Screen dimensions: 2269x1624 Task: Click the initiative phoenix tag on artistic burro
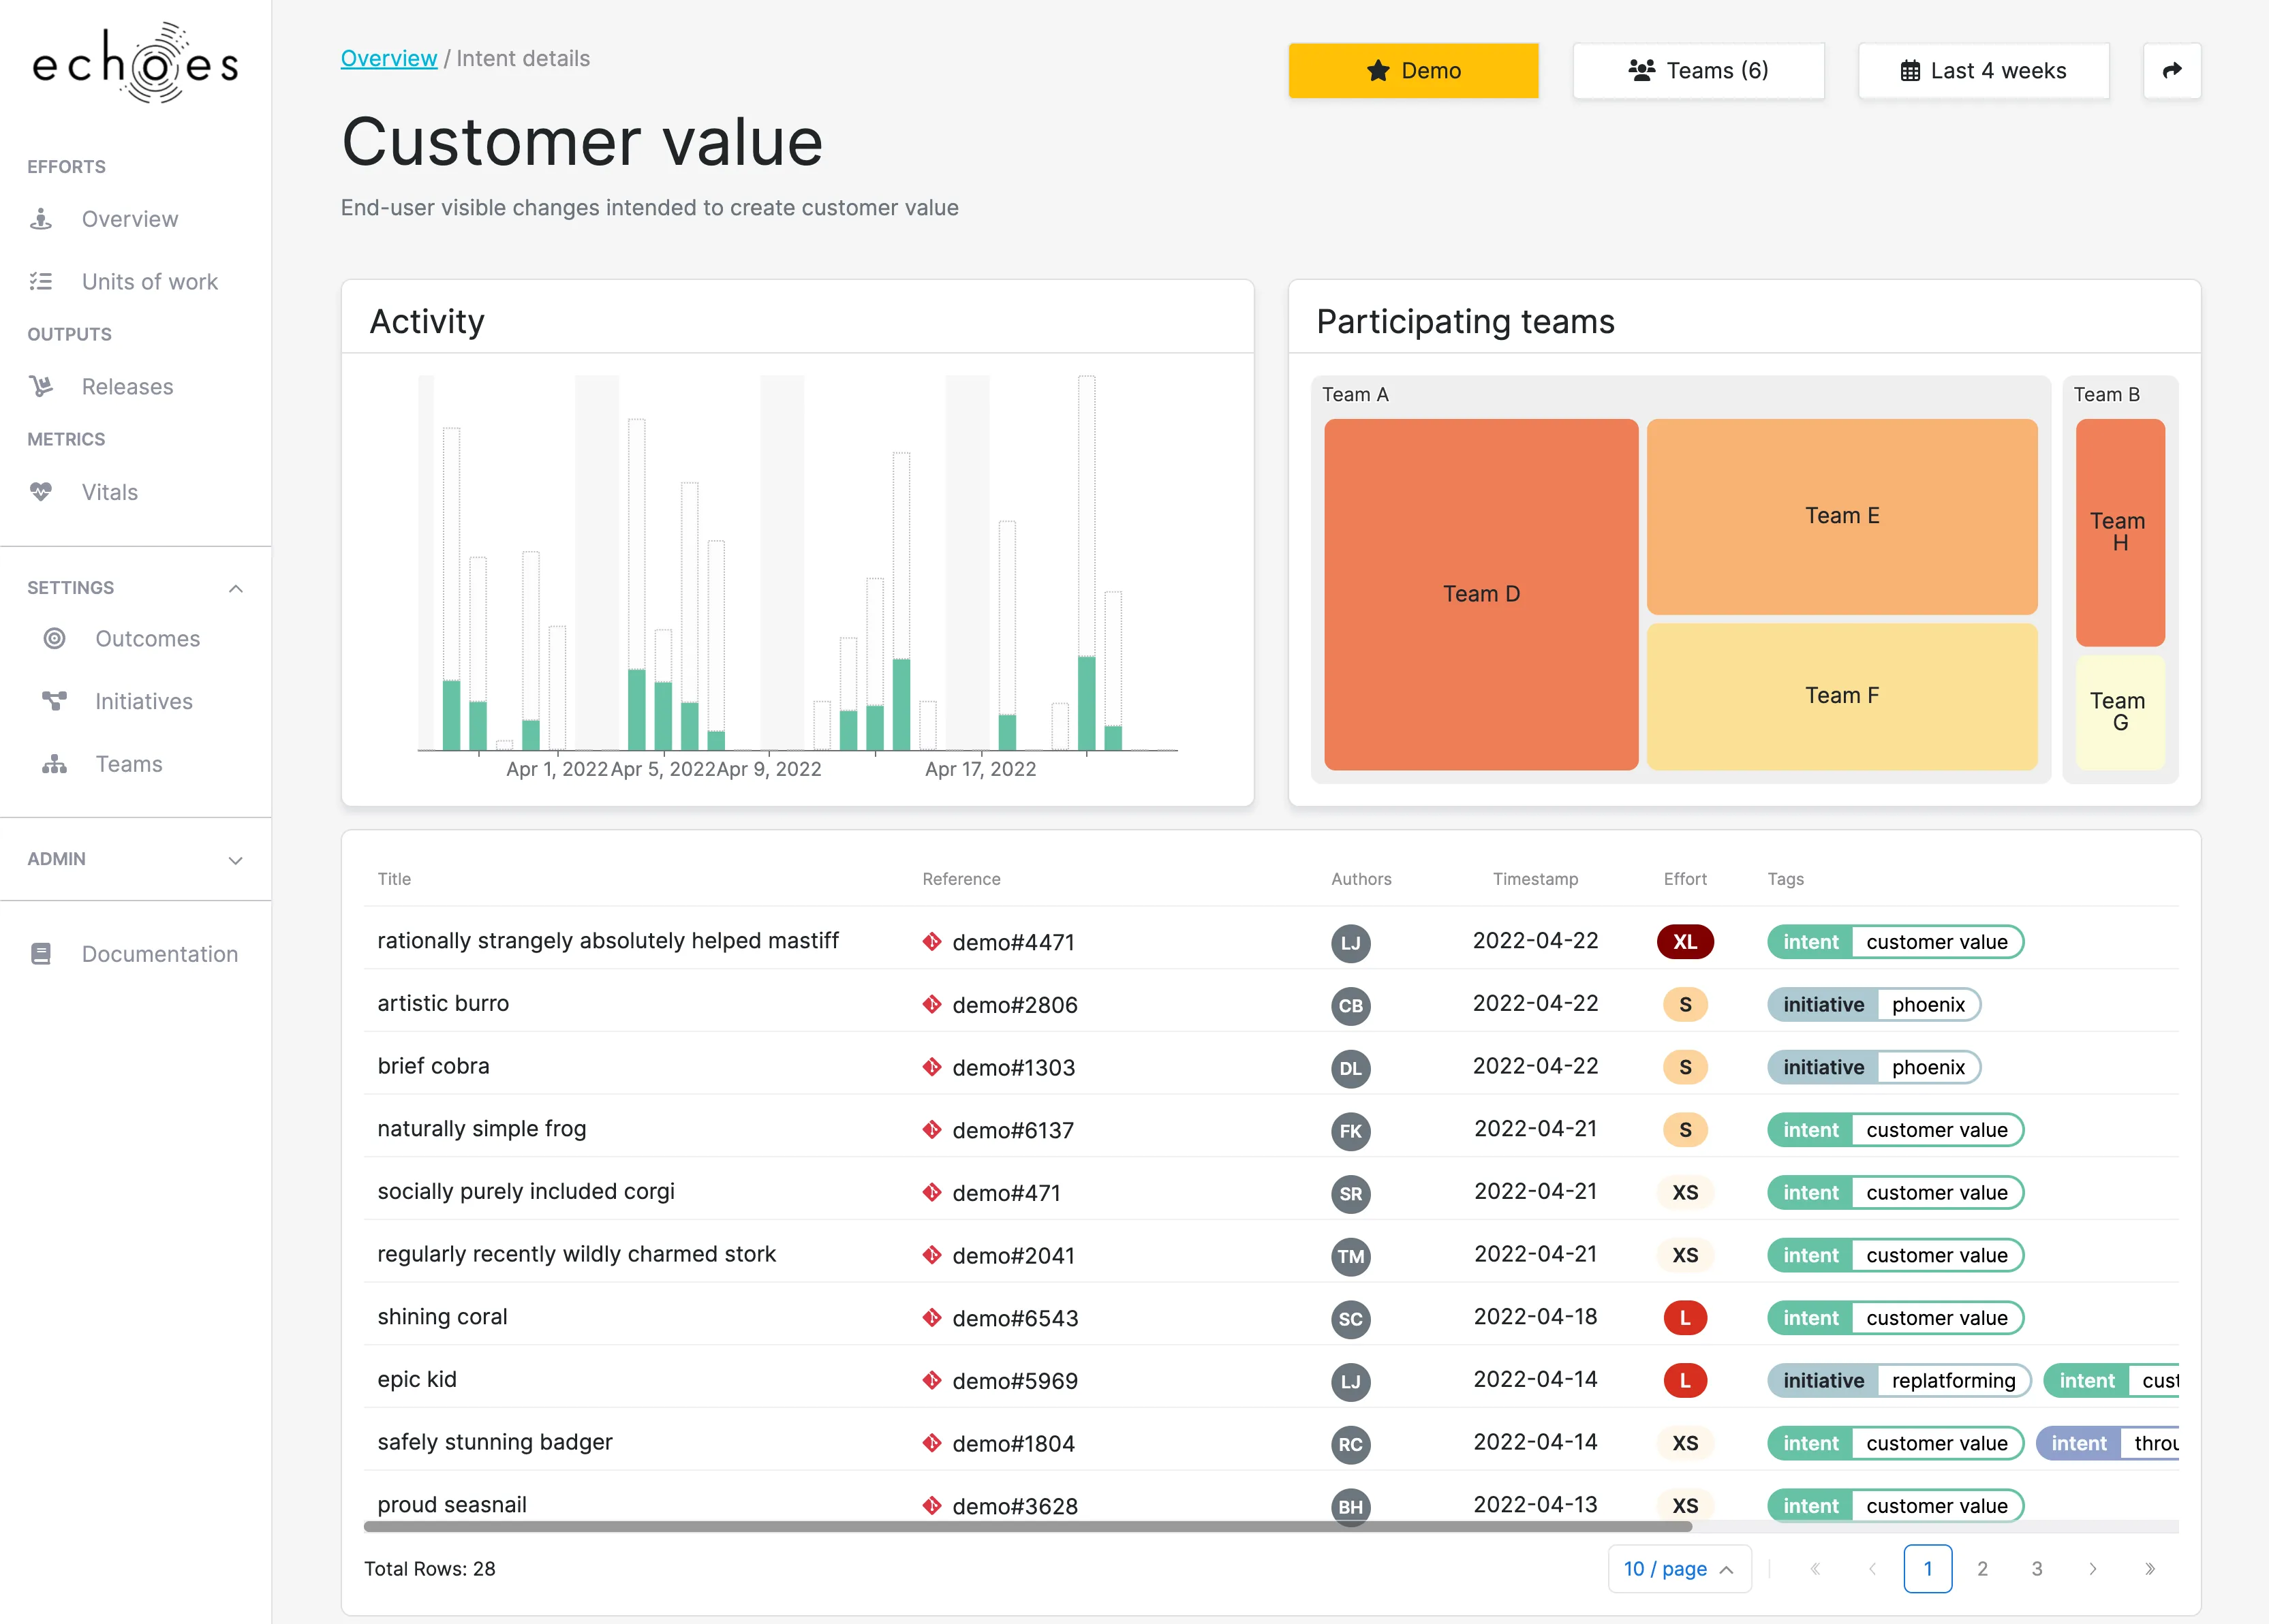tap(1874, 1004)
